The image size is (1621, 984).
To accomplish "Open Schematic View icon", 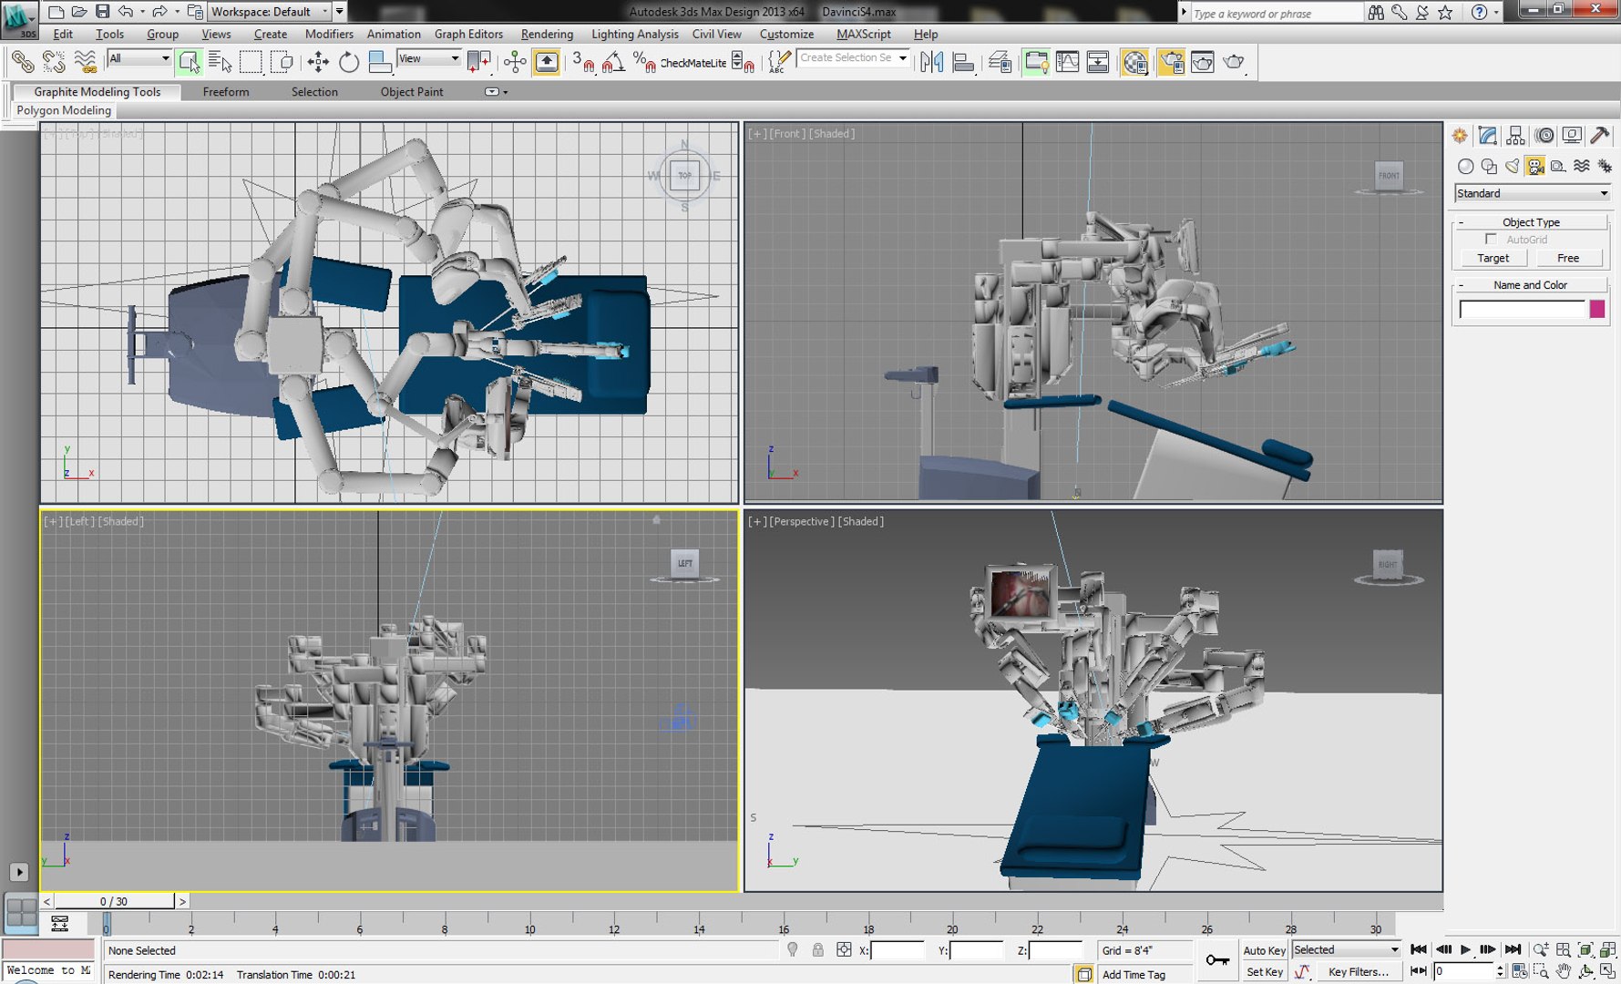I will pos(1098,62).
